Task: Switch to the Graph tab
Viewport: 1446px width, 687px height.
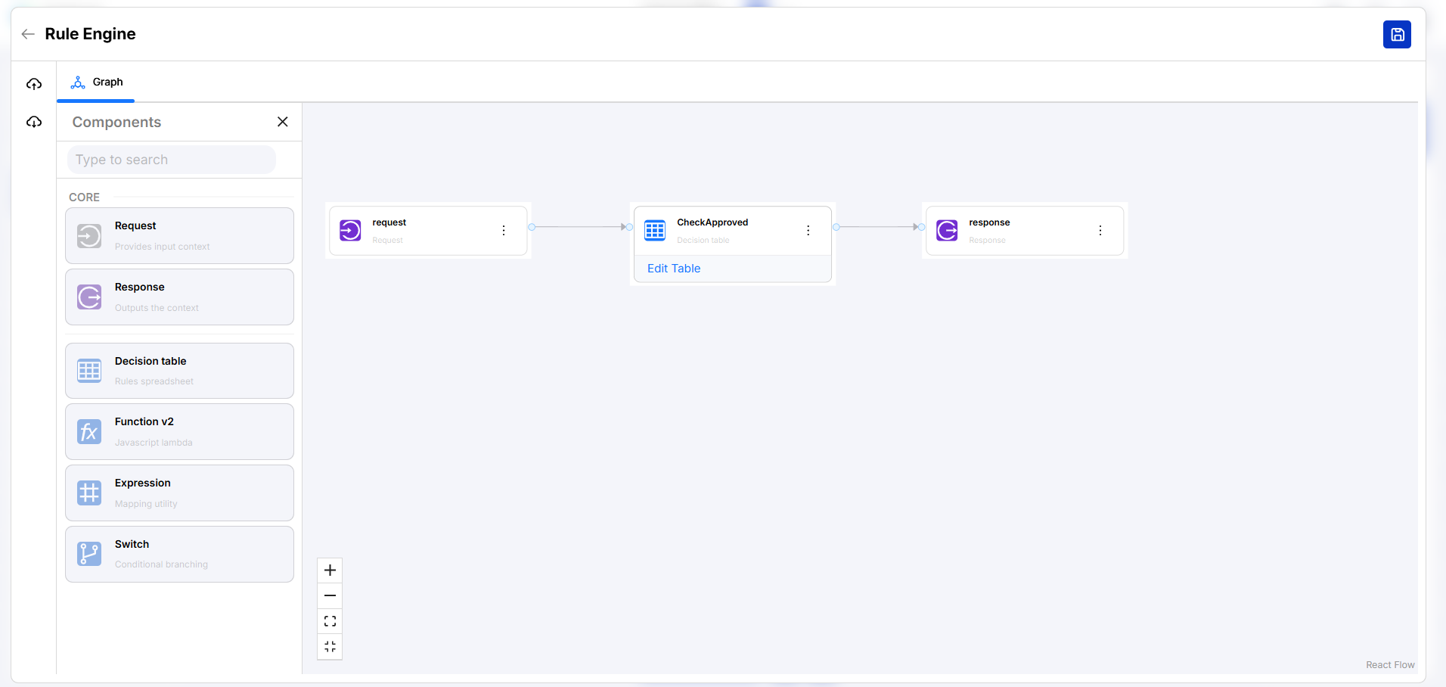Action: coord(96,82)
